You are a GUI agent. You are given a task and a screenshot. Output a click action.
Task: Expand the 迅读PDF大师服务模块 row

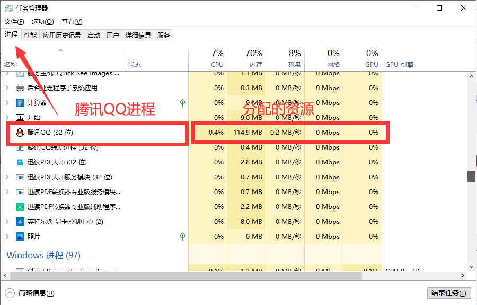click(x=7, y=177)
